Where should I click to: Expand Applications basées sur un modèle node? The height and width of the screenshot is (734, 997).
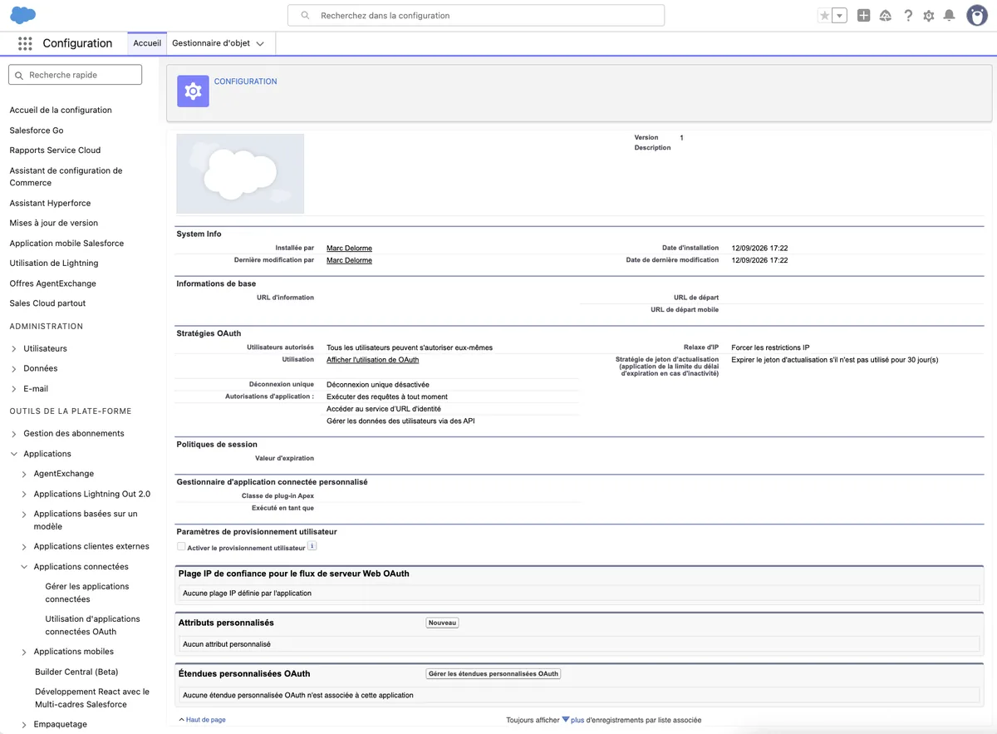point(24,515)
